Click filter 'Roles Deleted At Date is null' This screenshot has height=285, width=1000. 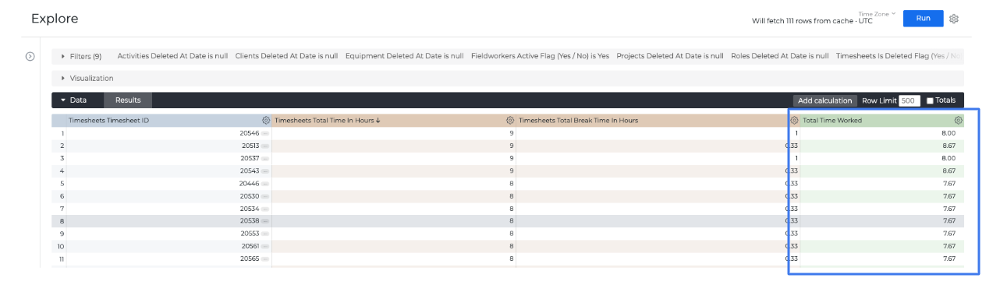click(779, 56)
